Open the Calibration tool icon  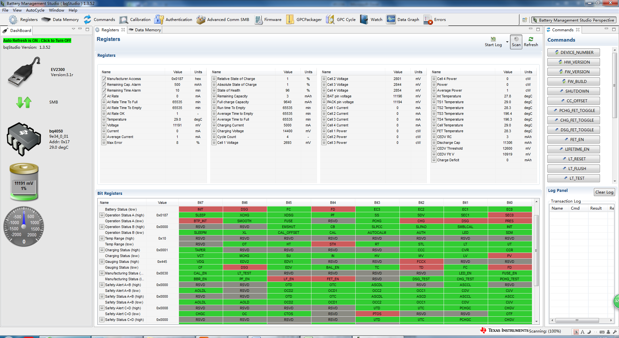[123, 20]
